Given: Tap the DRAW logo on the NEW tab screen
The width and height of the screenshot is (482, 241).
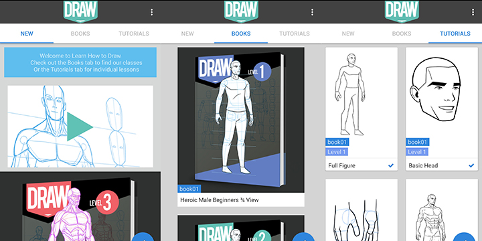Looking at the screenshot, I should tap(80, 11).
